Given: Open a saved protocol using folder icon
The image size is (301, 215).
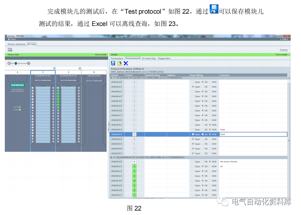Looking at the screenshot, I should (119, 63).
